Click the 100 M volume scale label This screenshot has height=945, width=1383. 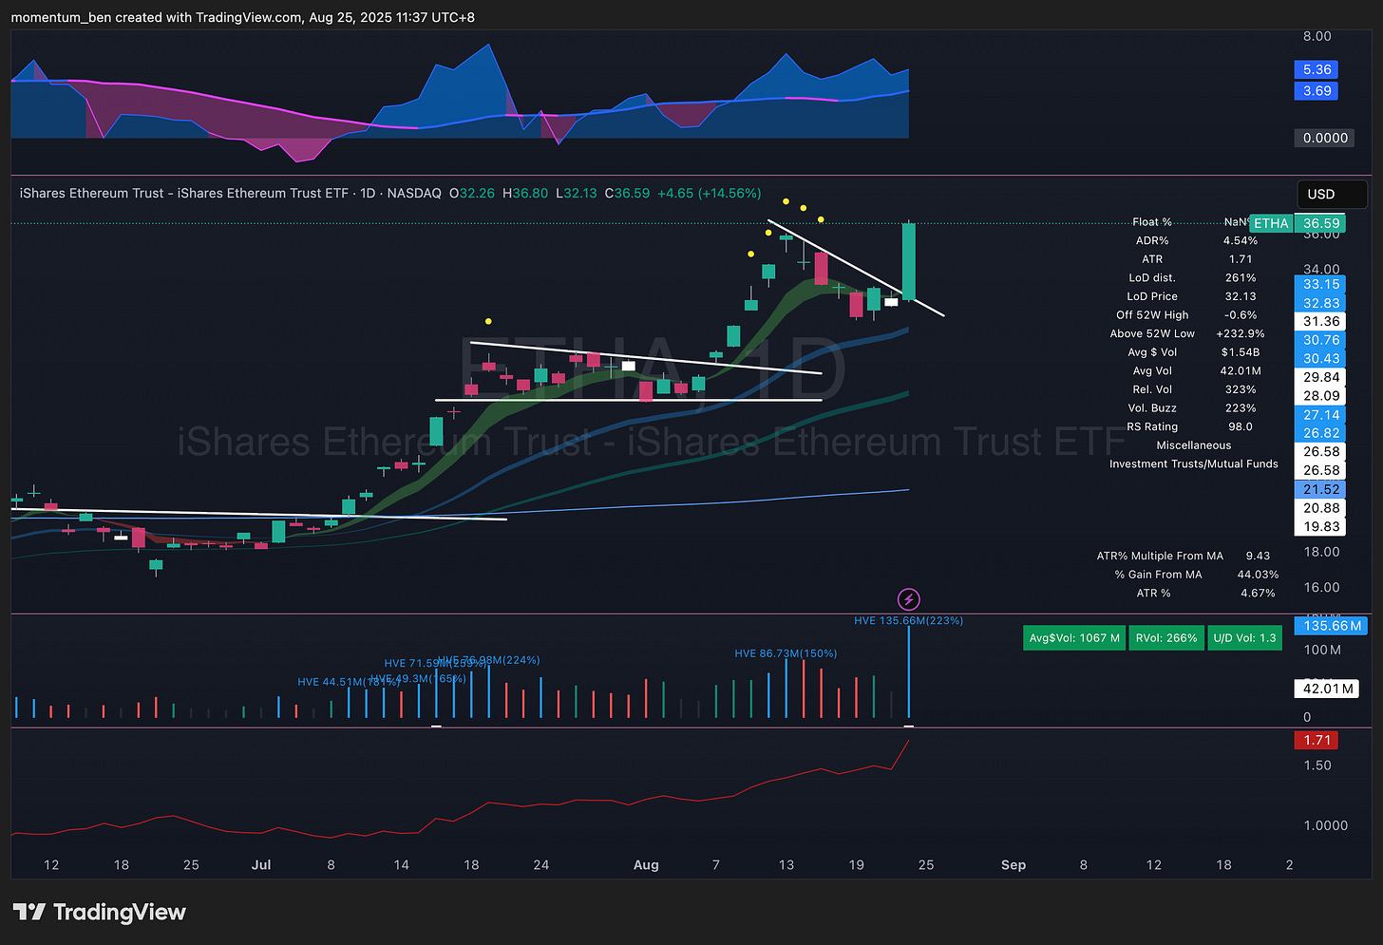click(1322, 651)
